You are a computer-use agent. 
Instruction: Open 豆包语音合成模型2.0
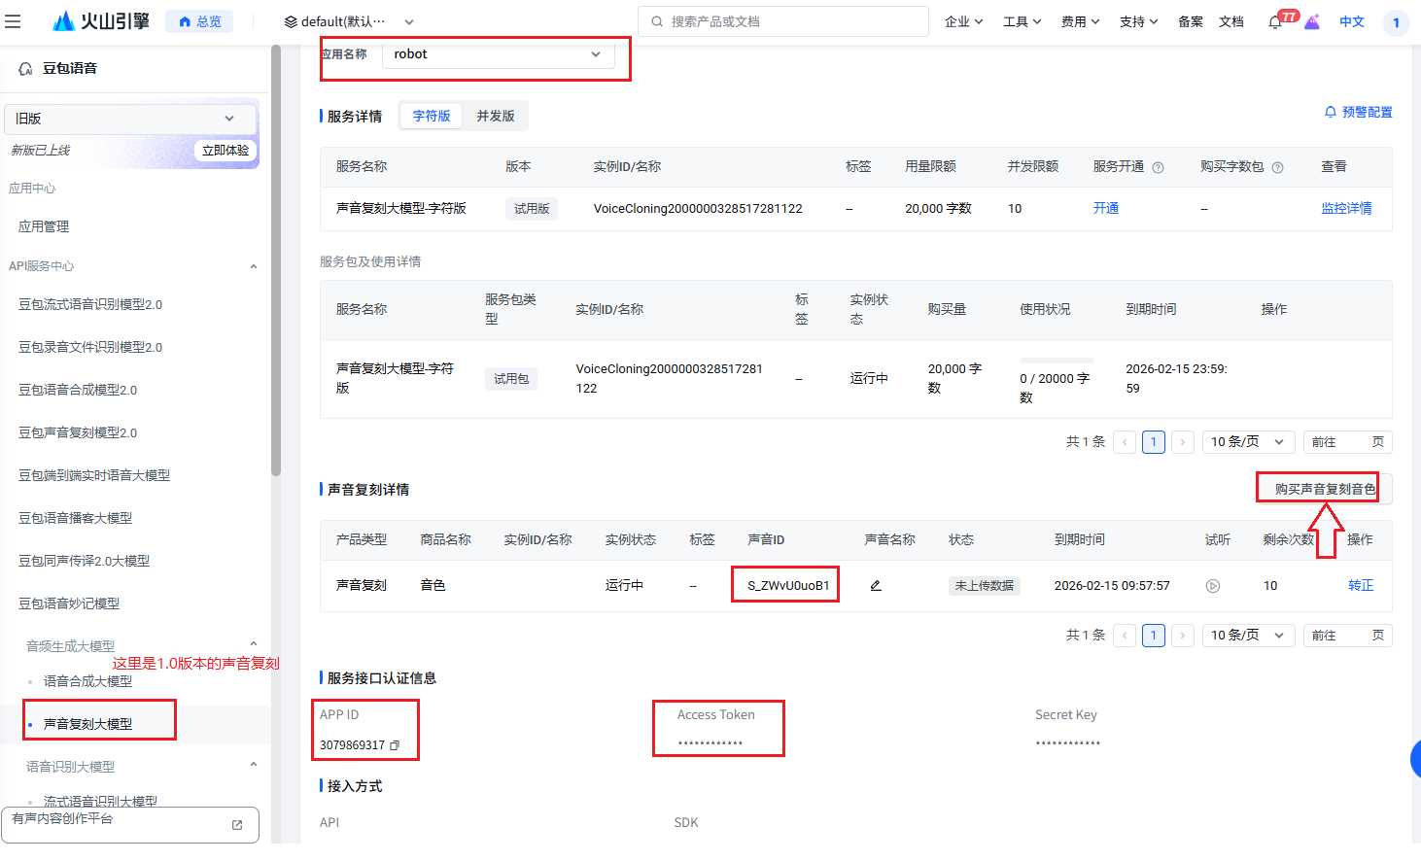click(x=78, y=390)
